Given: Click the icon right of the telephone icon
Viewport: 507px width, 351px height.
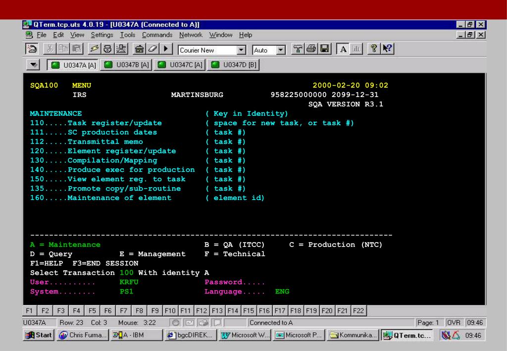Looking at the screenshot, I should 121,49.
